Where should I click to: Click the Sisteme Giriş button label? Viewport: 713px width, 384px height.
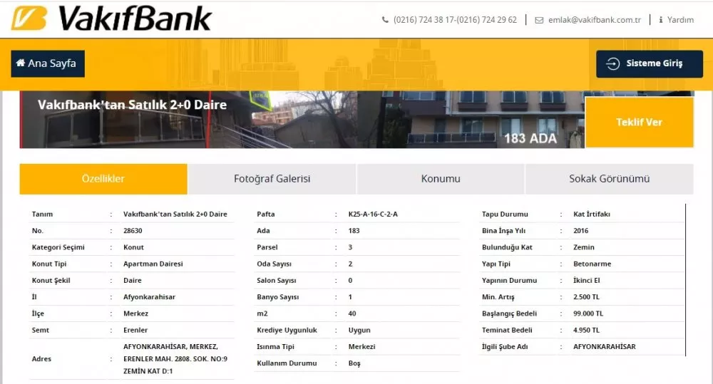(x=654, y=63)
